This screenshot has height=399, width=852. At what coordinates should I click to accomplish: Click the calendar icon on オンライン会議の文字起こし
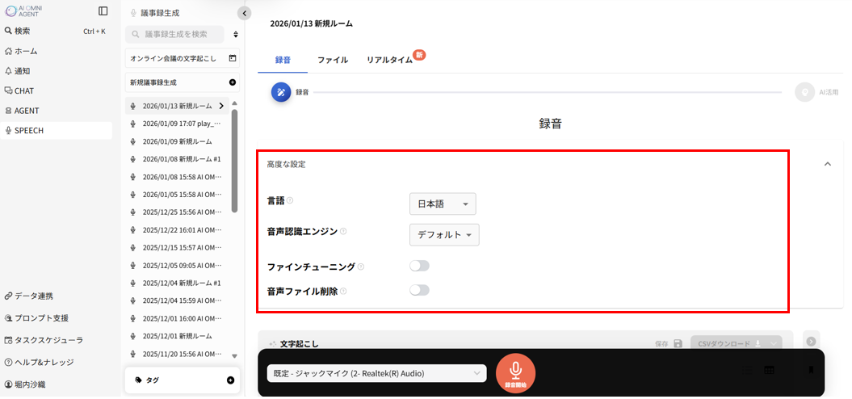233,58
